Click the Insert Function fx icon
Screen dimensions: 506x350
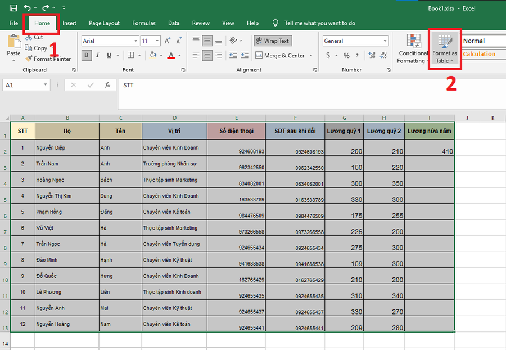(x=107, y=85)
